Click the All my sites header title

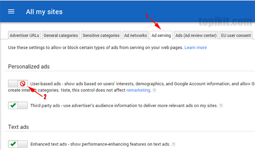pos(44,12)
